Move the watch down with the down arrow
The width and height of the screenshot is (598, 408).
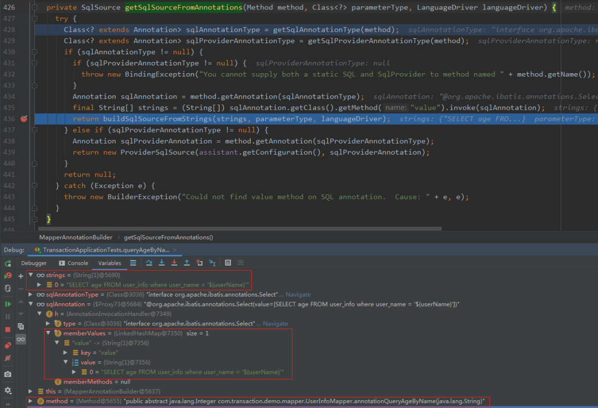tap(20, 314)
